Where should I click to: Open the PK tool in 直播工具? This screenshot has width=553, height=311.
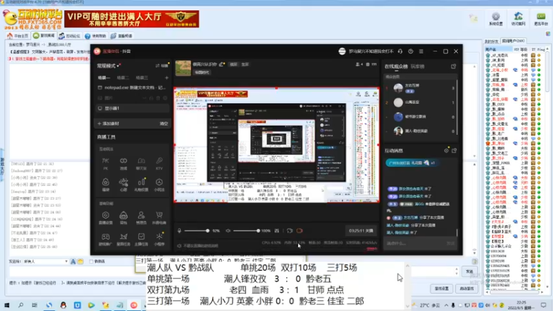click(x=106, y=164)
